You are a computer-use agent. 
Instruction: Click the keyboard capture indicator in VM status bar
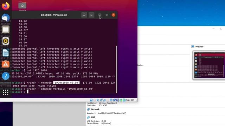tap(124, 100)
